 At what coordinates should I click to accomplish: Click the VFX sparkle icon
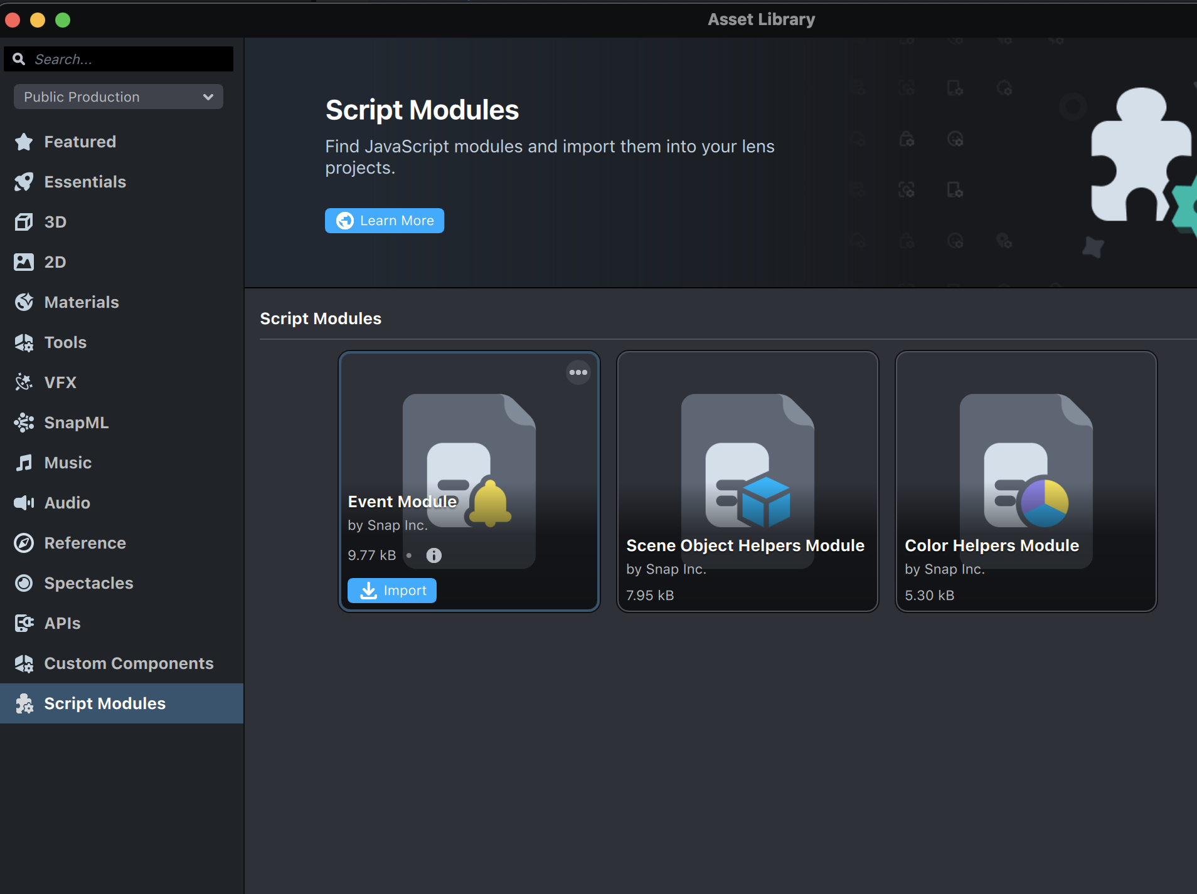tap(24, 382)
